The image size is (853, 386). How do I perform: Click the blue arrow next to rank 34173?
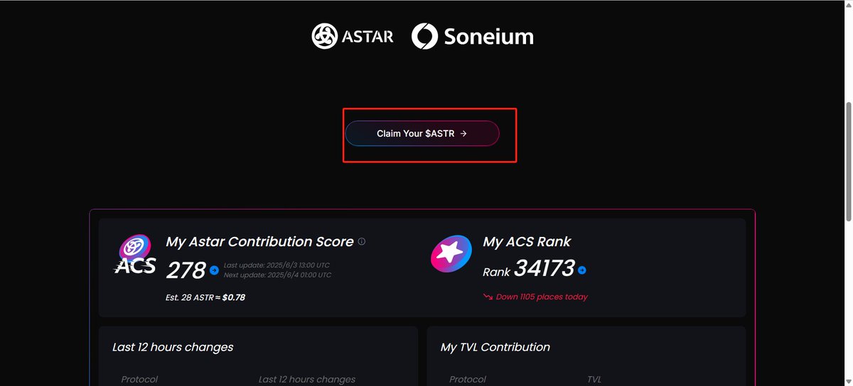(x=582, y=270)
